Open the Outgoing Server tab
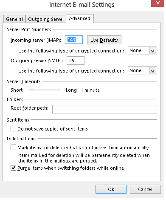 click(46, 19)
